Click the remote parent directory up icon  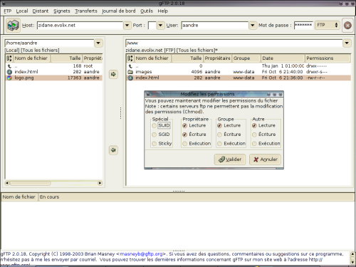(x=130, y=66)
